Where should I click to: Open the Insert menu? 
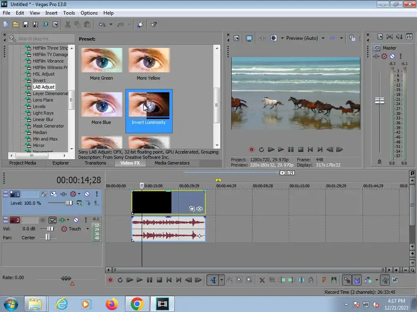point(51,13)
